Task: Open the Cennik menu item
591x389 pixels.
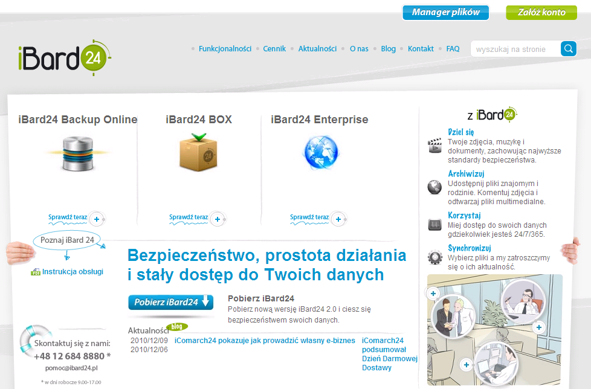Action: (274, 48)
